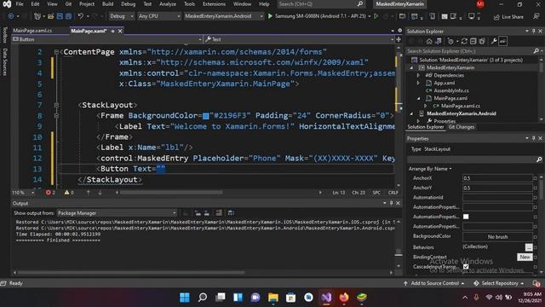Collapse Frame code fold on line 8

pyautogui.click(x=56, y=116)
